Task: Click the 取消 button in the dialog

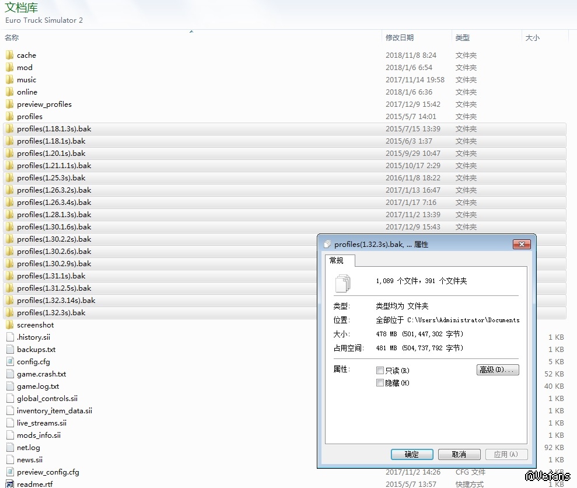Action: tap(459, 455)
